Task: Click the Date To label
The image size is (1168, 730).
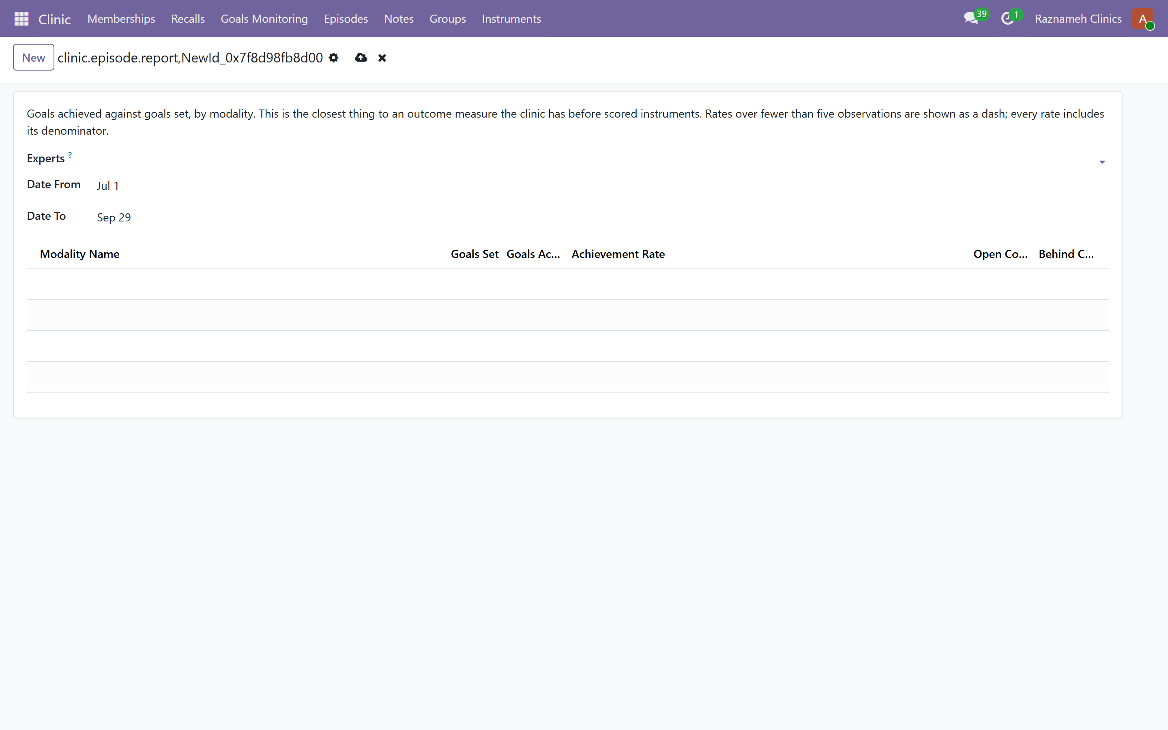Action: tap(46, 216)
